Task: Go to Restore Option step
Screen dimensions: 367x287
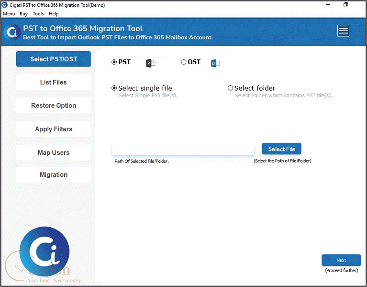Action: coord(54,105)
